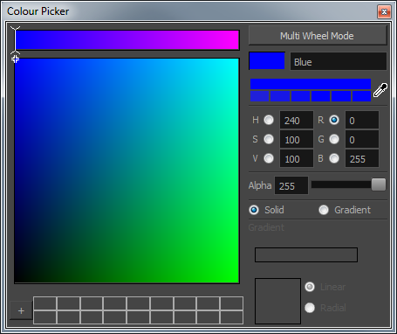Close the Colour Picker window
Image resolution: width=397 pixels, height=334 pixels.
[384, 12]
